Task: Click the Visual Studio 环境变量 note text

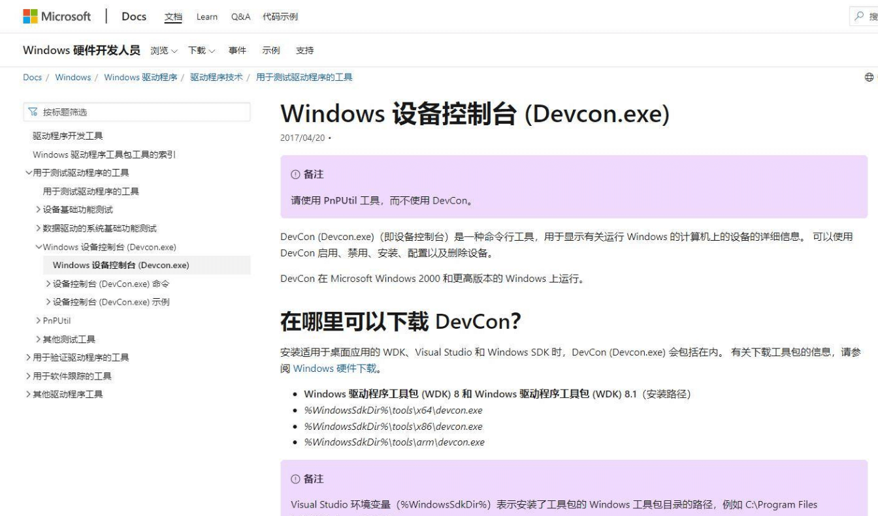Action: coord(554,504)
